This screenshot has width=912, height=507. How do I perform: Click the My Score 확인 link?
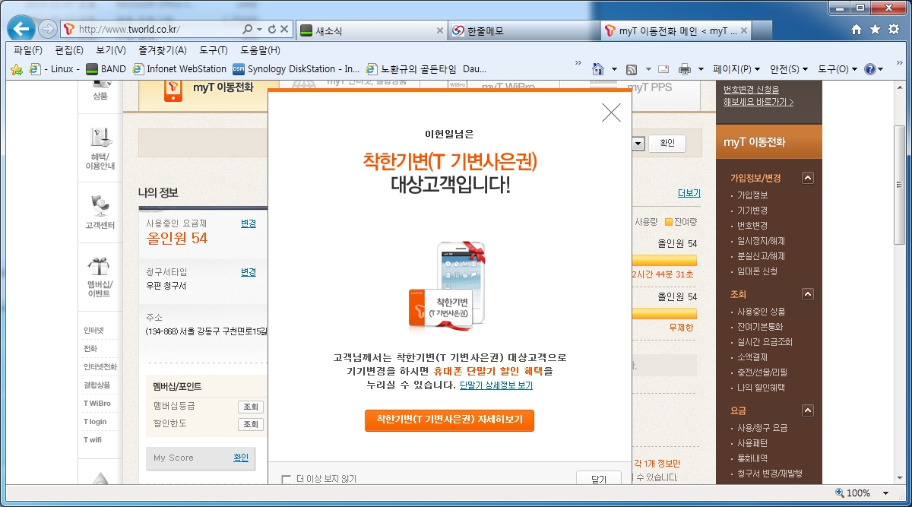click(x=241, y=458)
